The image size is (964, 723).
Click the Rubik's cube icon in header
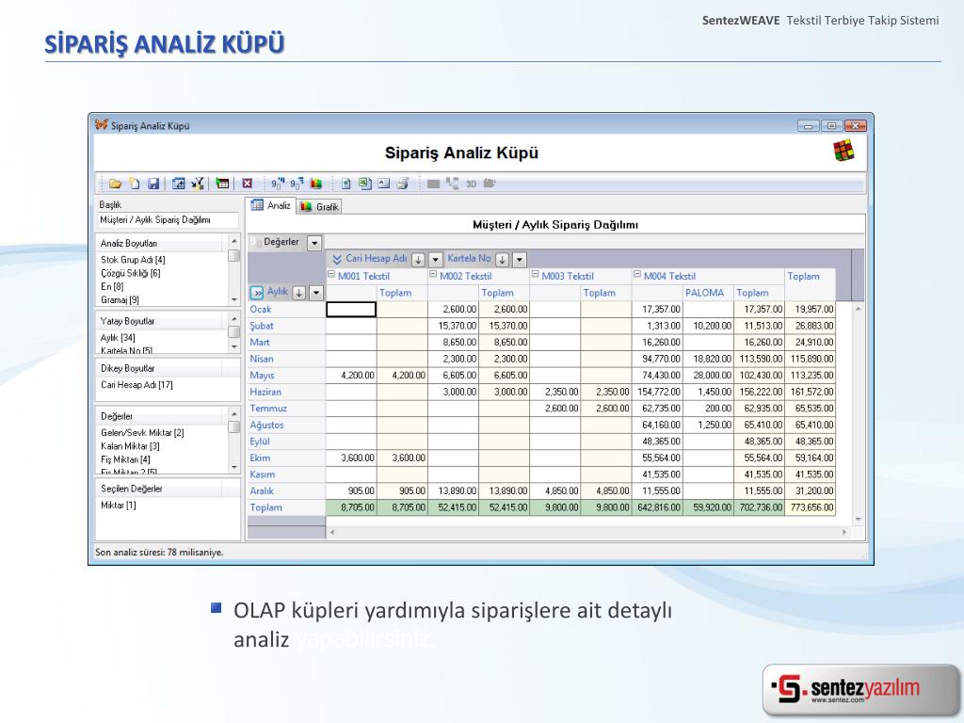pos(843,151)
